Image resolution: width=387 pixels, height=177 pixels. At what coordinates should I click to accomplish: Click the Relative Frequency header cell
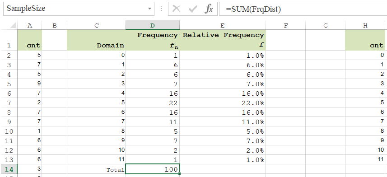pos(223,40)
